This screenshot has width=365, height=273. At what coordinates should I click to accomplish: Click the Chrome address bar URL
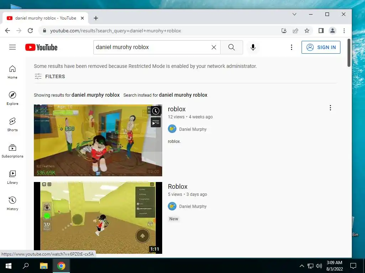pos(115,31)
